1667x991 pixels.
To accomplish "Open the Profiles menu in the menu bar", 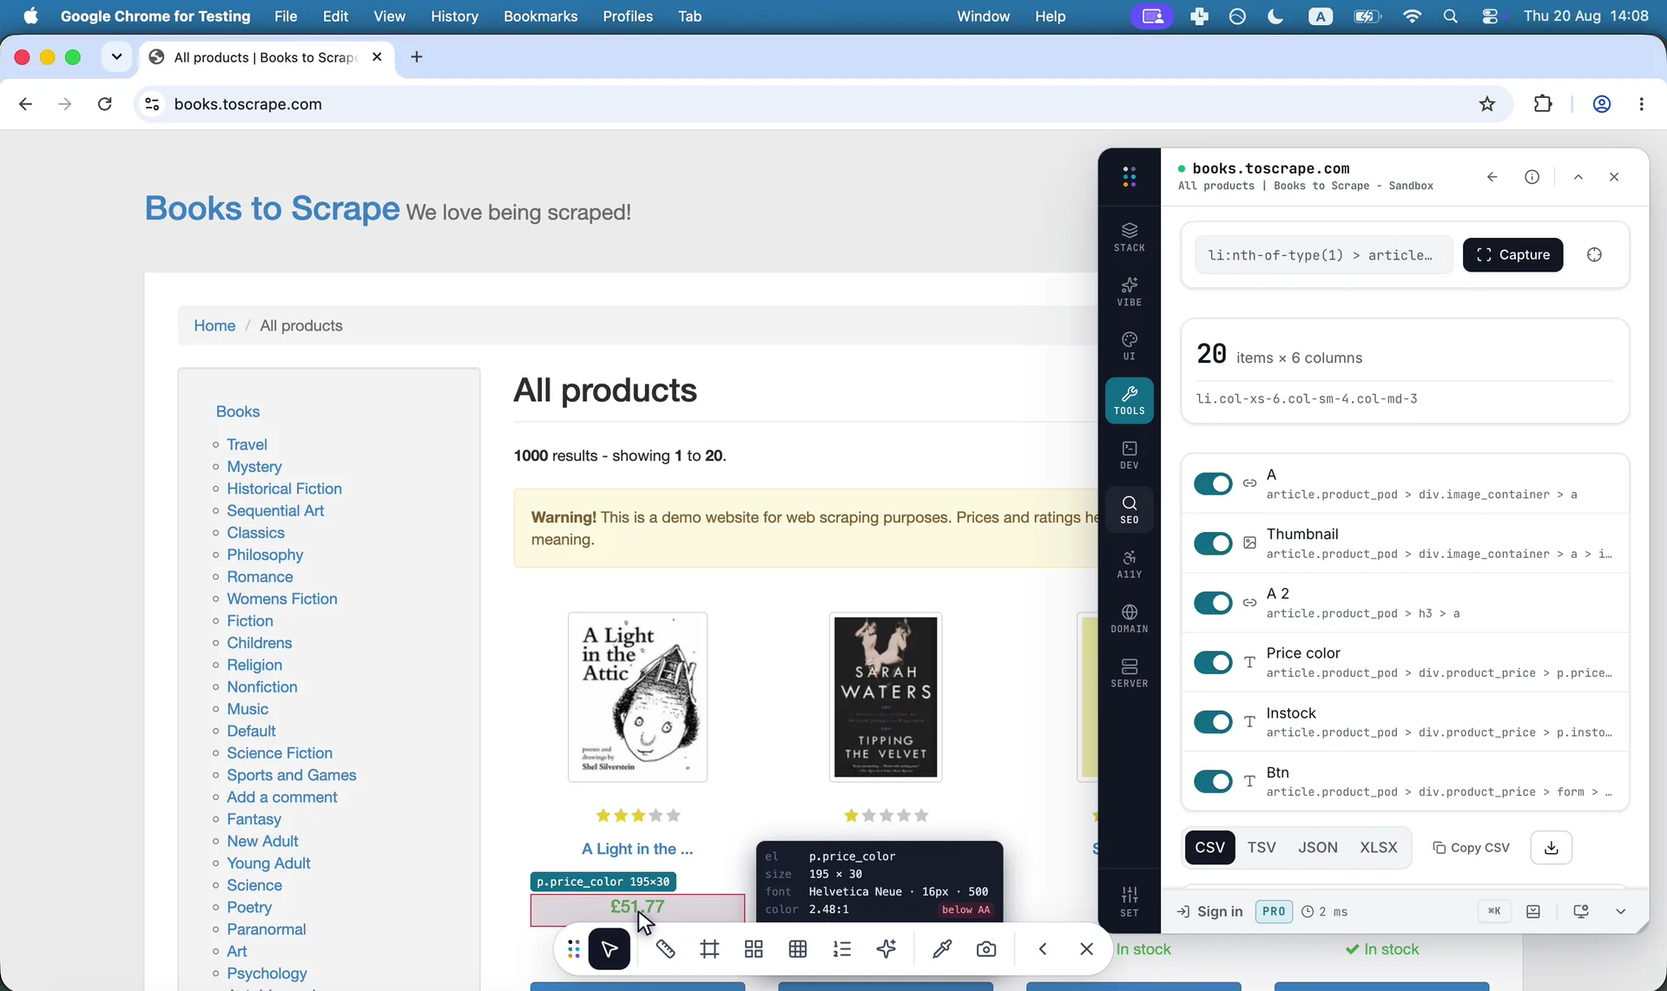I will pos(628,16).
